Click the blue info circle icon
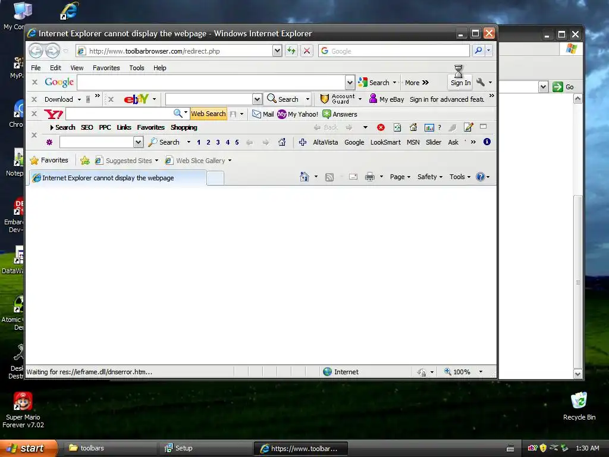 [486, 142]
